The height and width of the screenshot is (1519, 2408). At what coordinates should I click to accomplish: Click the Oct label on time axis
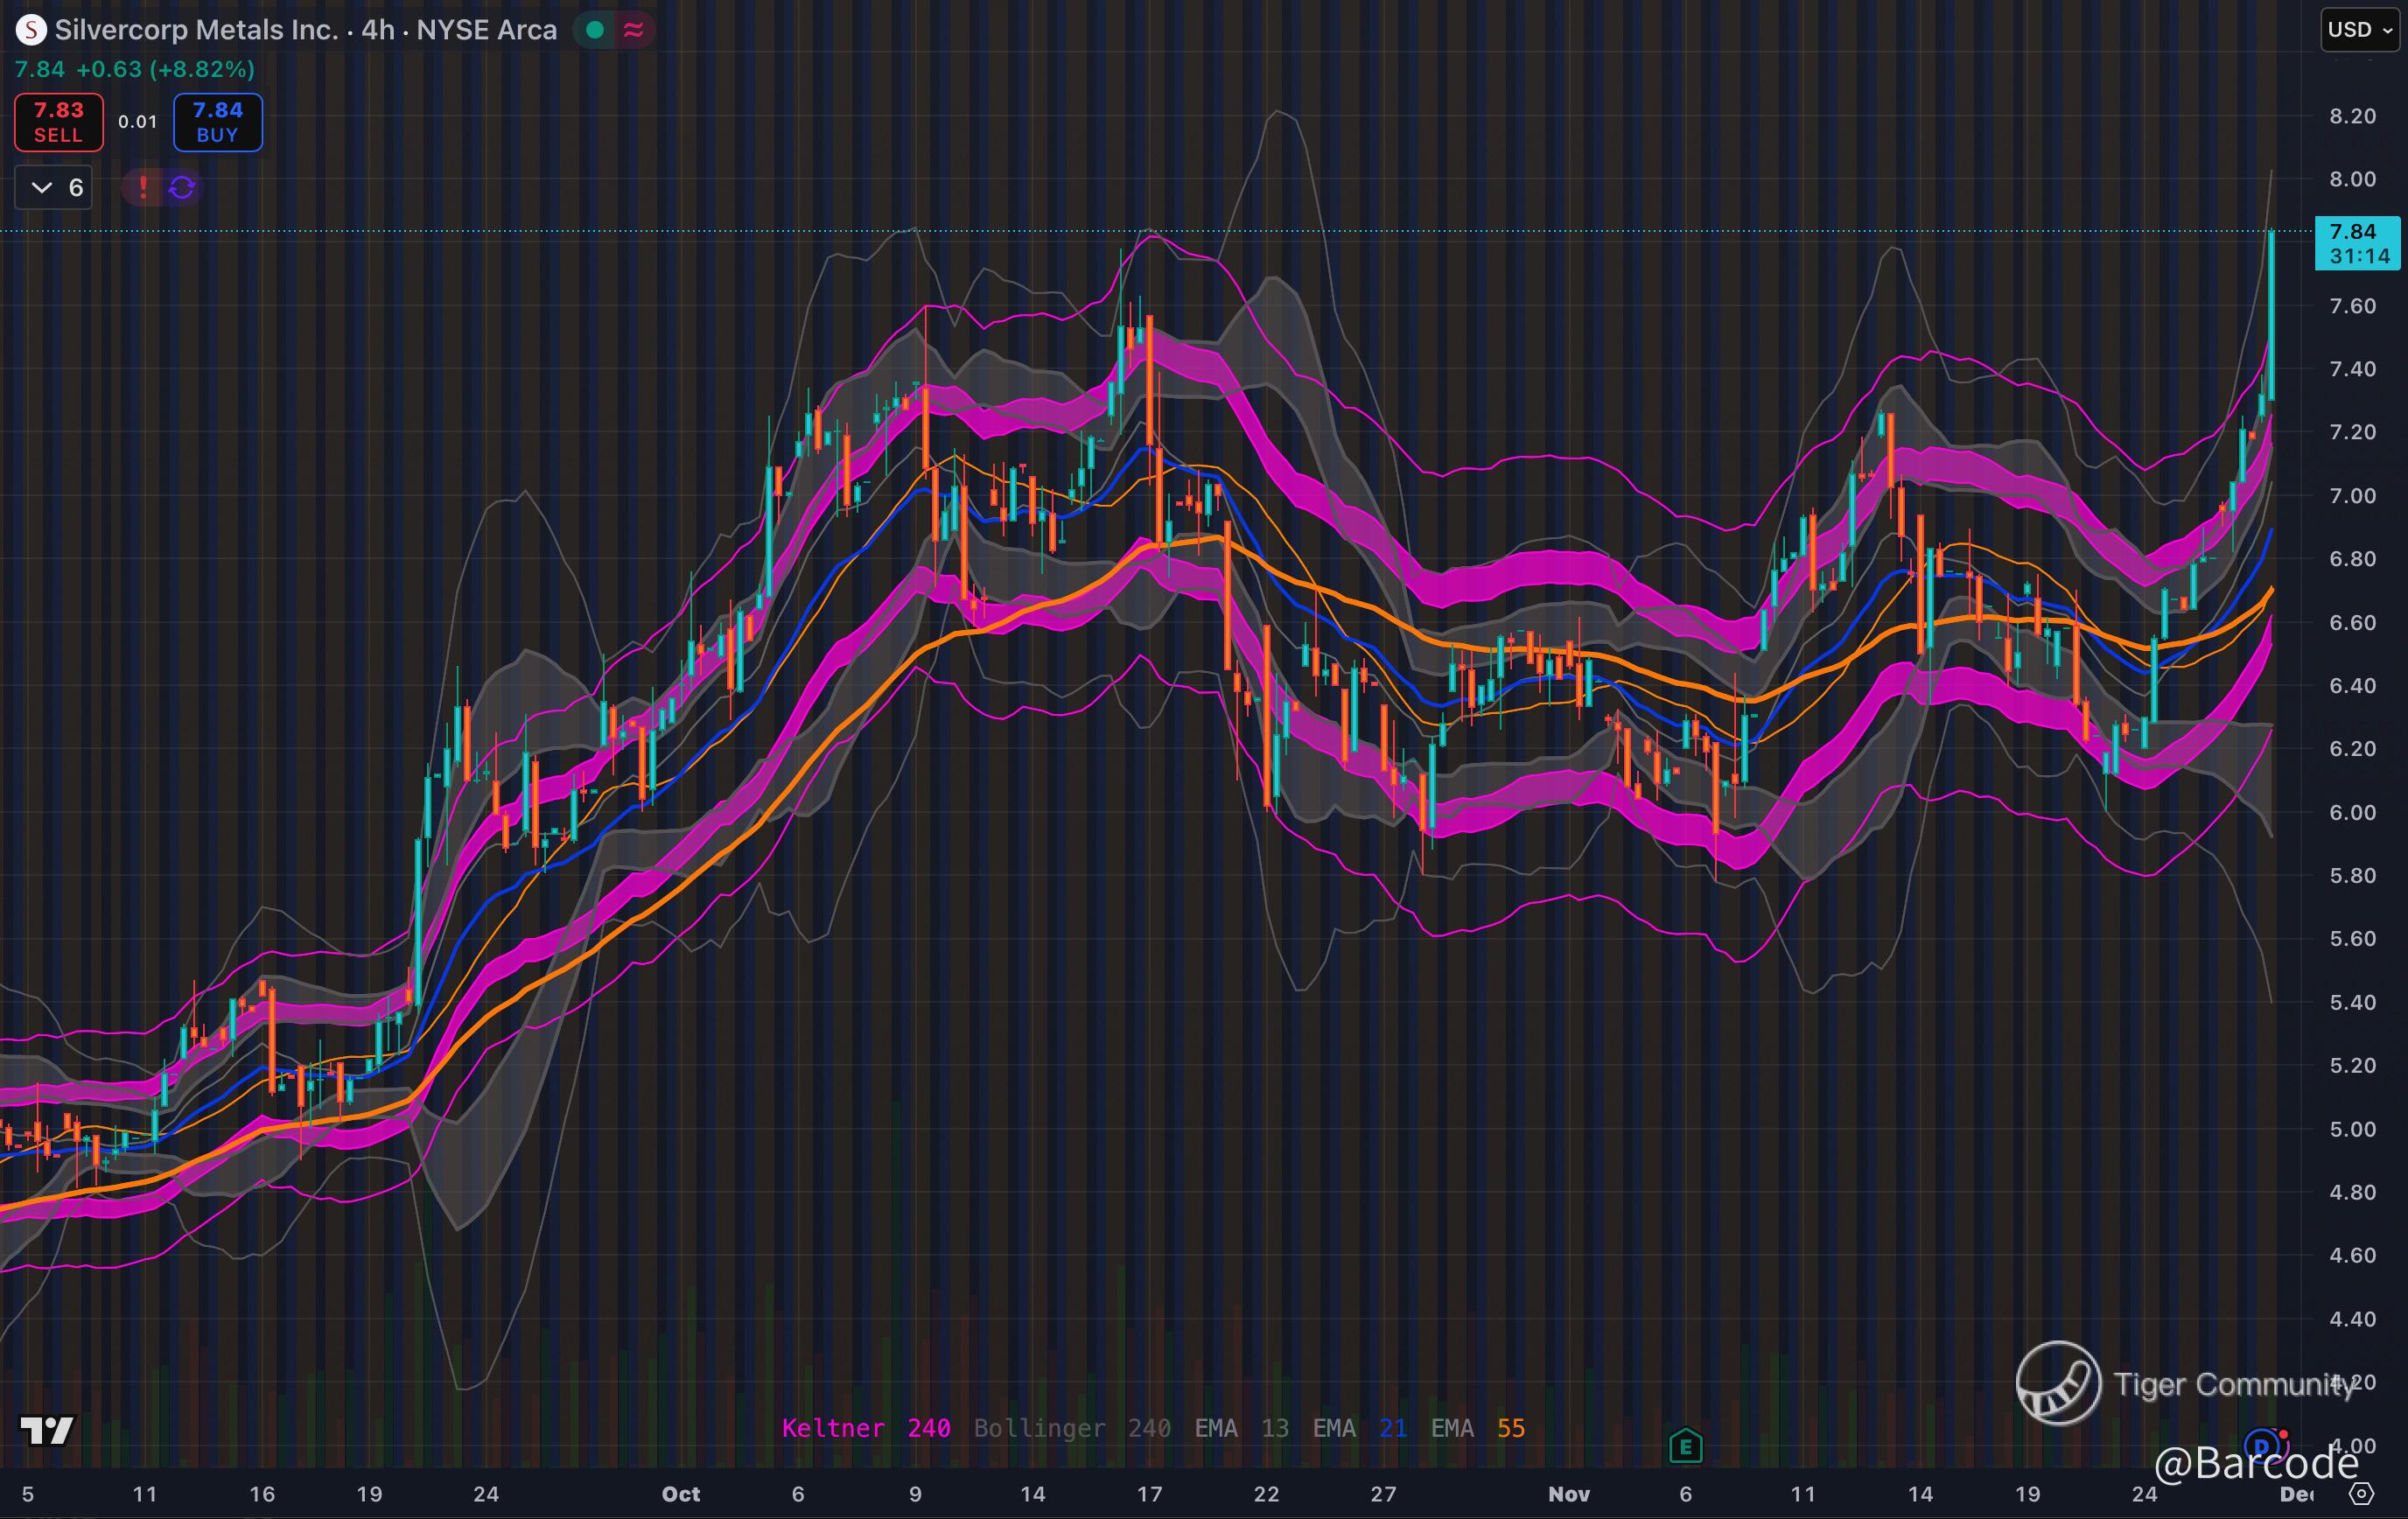point(681,1494)
